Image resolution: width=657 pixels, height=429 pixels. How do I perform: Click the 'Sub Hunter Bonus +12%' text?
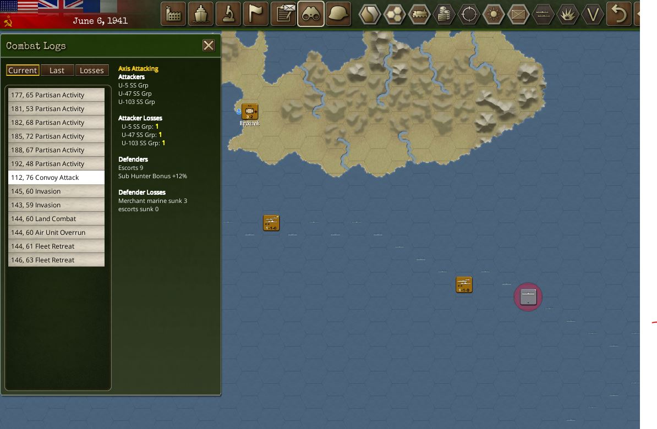click(152, 176)
